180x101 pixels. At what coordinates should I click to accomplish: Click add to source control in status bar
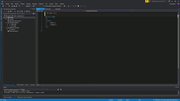click(x=166, y=100)
